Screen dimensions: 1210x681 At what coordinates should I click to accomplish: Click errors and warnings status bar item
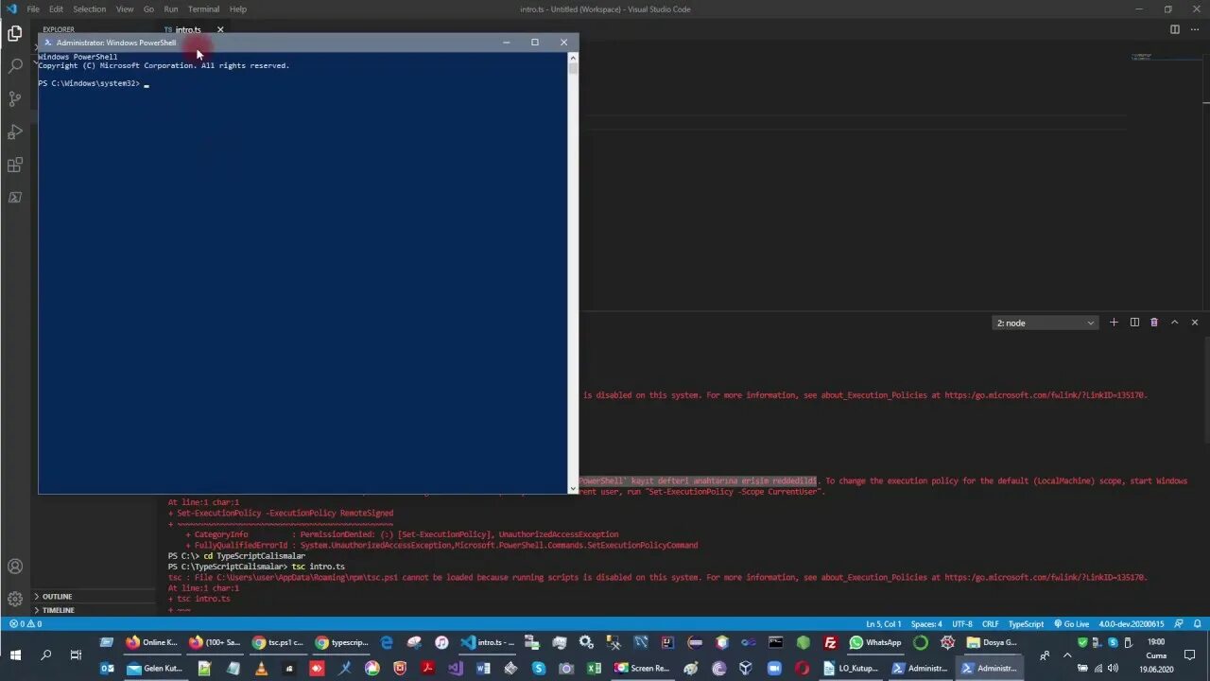pyautogui.click(x=26, y=624)
